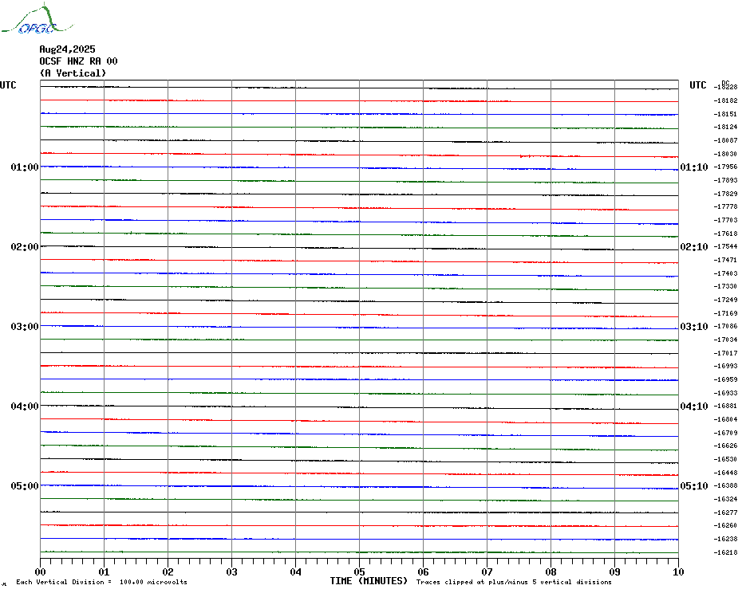742x593 pixels.
Task: Click the 08 minute tick label
Action: pos(551,571)
